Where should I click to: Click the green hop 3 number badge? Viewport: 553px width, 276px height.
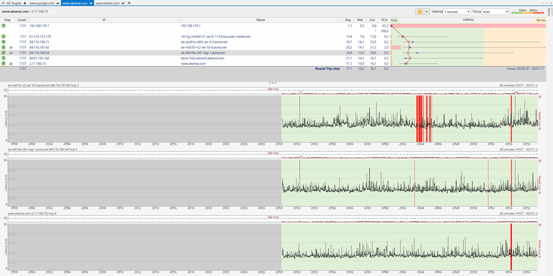point(4,37)
